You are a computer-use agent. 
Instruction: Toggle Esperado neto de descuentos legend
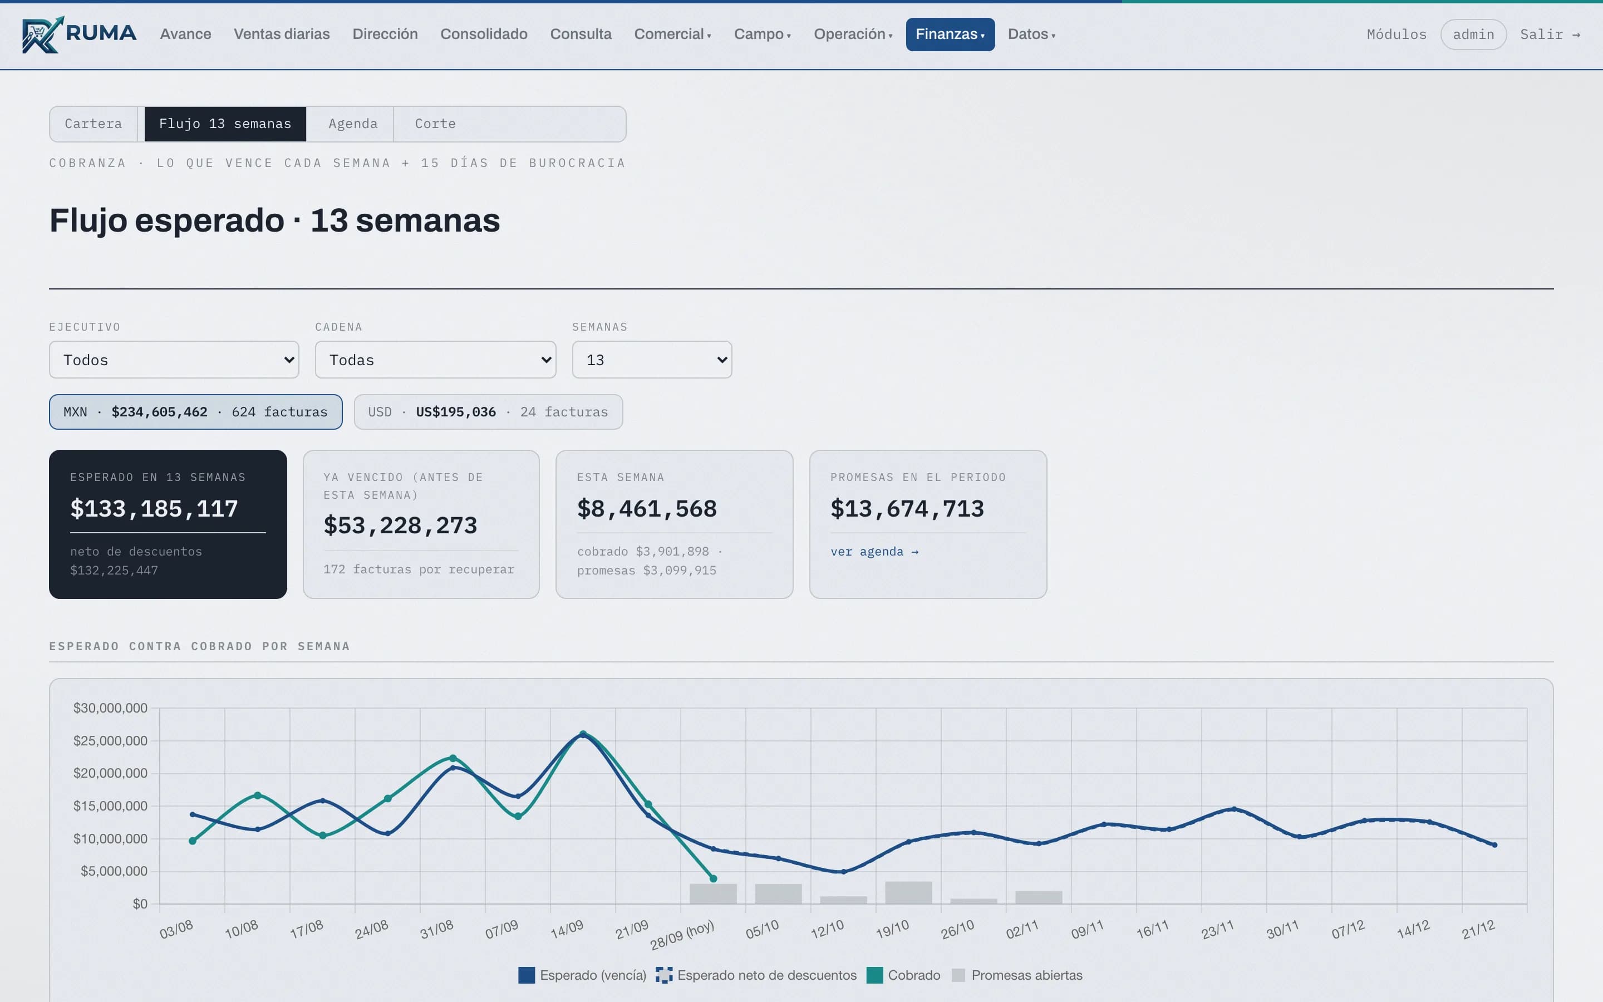tap(756, 975)
